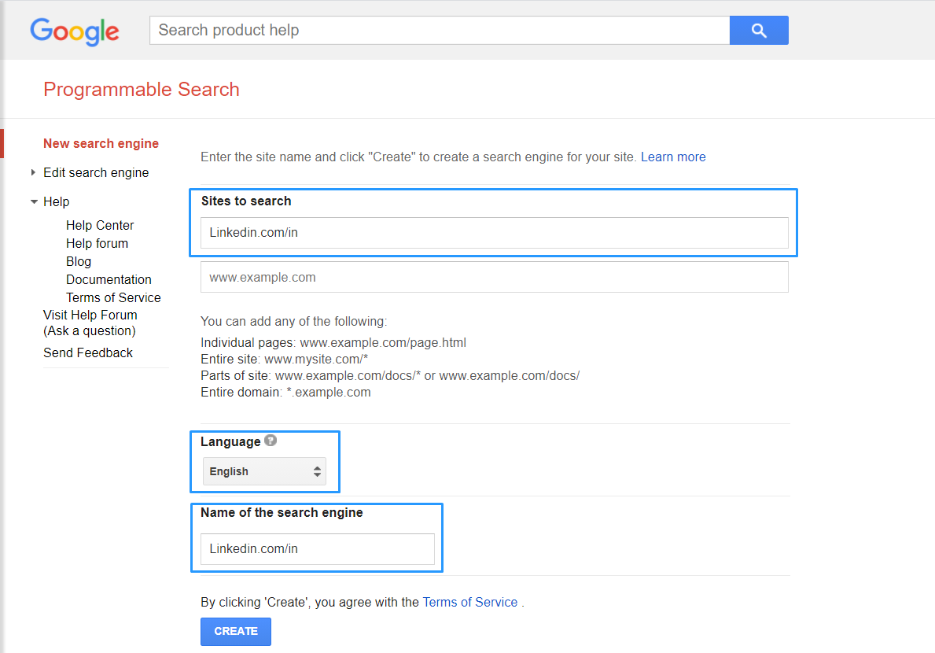This screenshot has width=935, height=653.
Task: Click Send Feedback in the sidebar
Action: (x=87, y=352)
